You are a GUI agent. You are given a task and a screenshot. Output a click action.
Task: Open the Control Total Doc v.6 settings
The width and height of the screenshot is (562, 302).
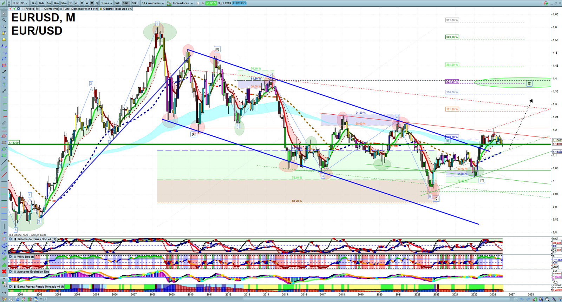coord(116,9)
